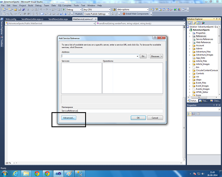
Task: Select Service References in Solution Explorer
Action: coord(204,39)
